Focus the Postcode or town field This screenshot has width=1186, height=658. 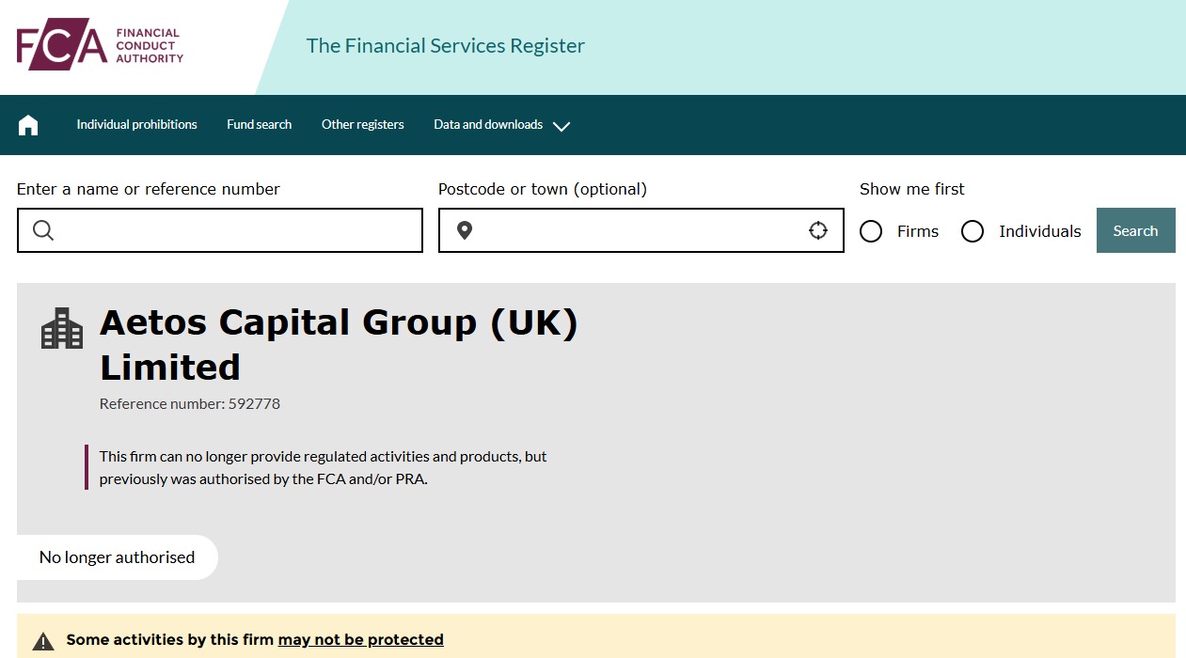tap(640, 230)
